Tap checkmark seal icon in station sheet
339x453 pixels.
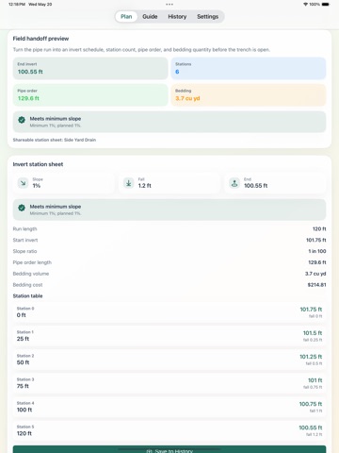[x=22, y=208]
